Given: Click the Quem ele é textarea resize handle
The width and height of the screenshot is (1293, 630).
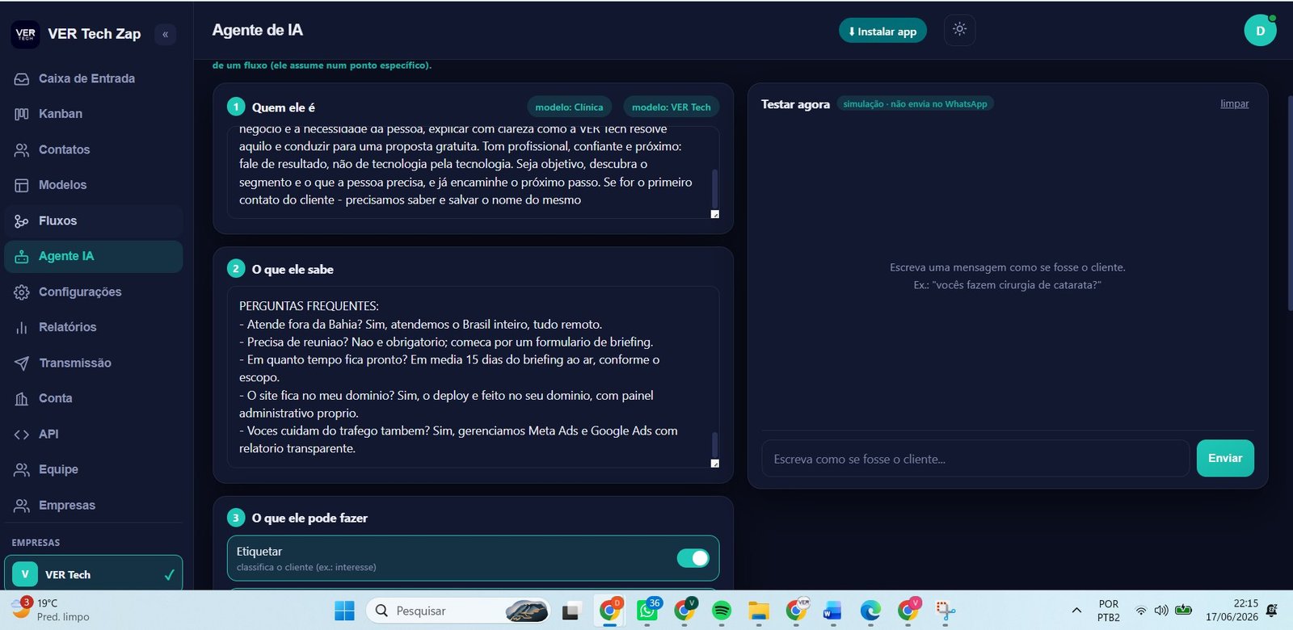Looking at the screenshot, I should (714, 214).
